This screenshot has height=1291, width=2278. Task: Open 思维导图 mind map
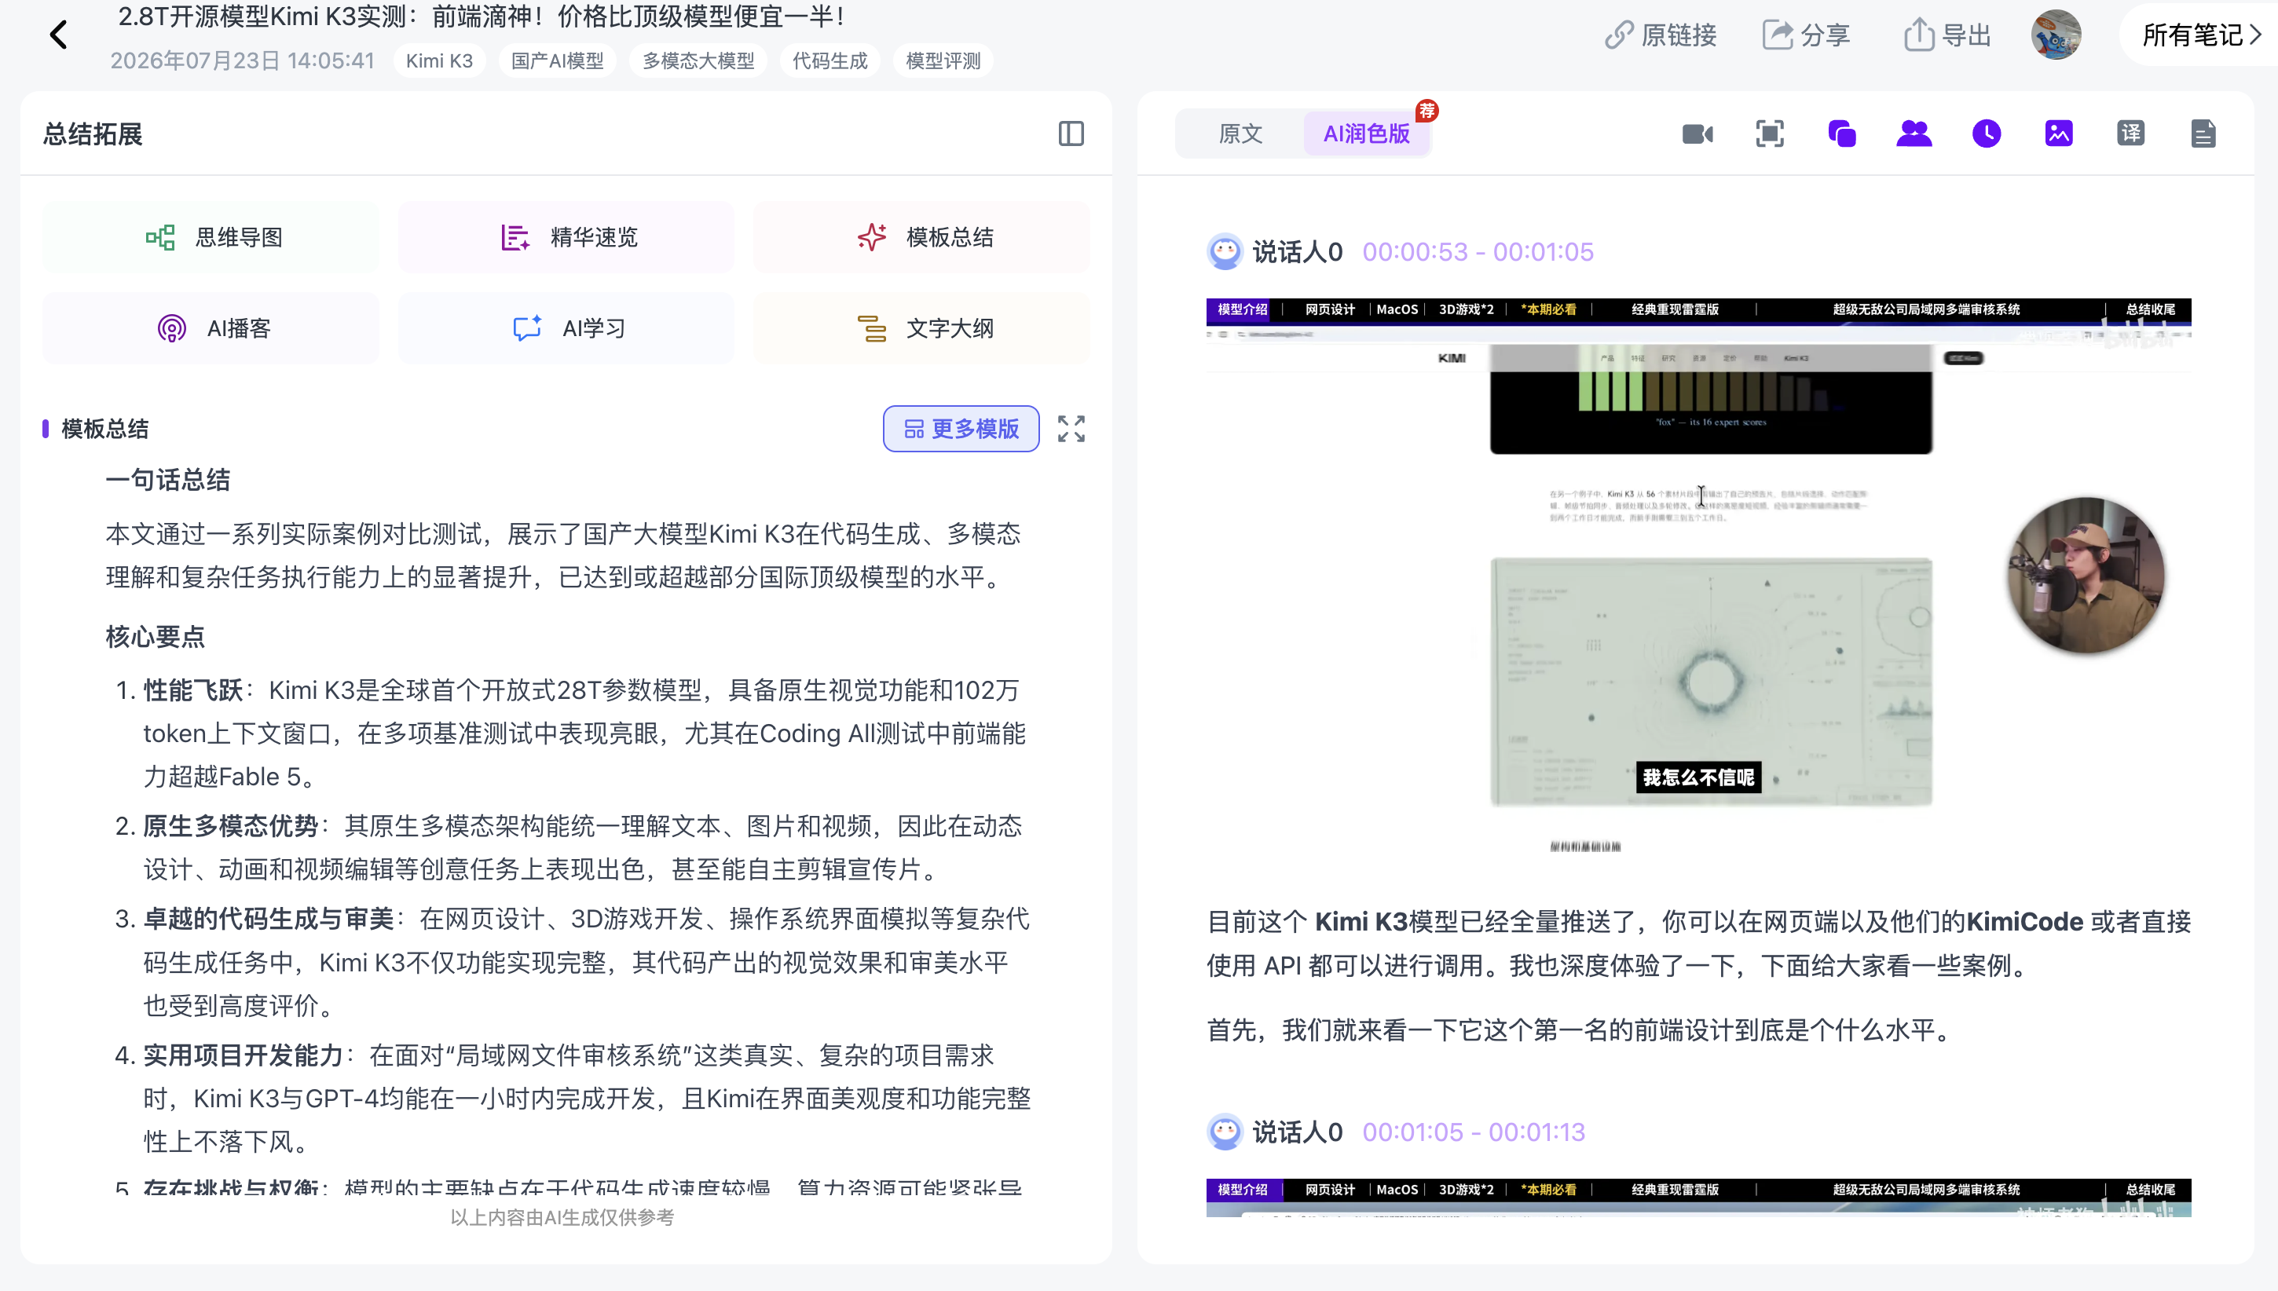tap(211, 238)
